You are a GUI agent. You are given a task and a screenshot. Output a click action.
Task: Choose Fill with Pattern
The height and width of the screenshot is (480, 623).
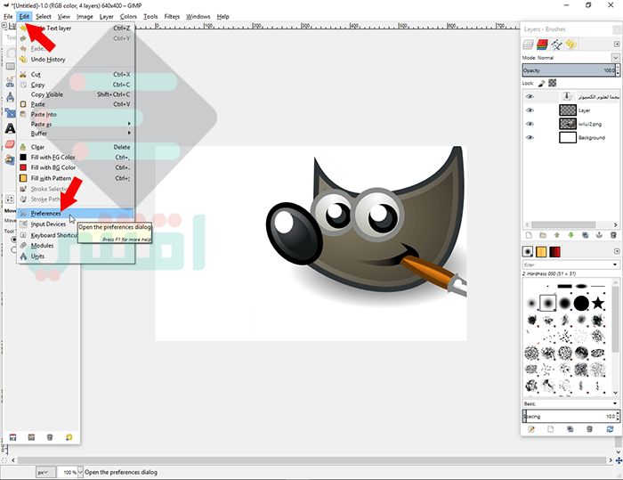(76, 178)
